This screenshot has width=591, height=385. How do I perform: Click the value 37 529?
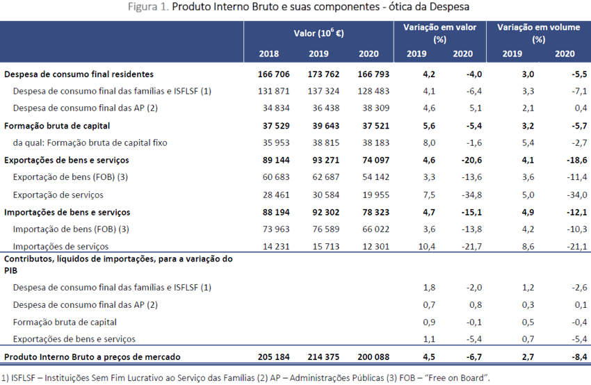coord(276,126)
